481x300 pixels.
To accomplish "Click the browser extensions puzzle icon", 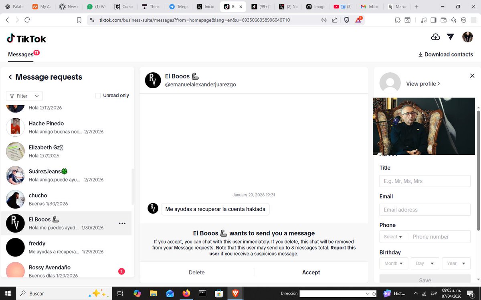I will (x=397, y=20).
